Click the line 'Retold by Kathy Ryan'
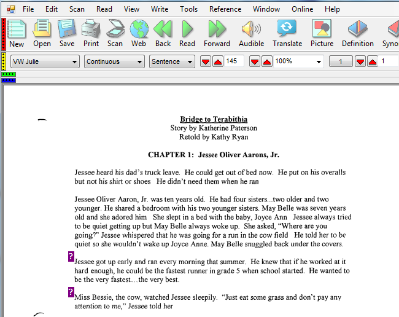Viewport: 399px width, 317px height. (x=214, y=137)
